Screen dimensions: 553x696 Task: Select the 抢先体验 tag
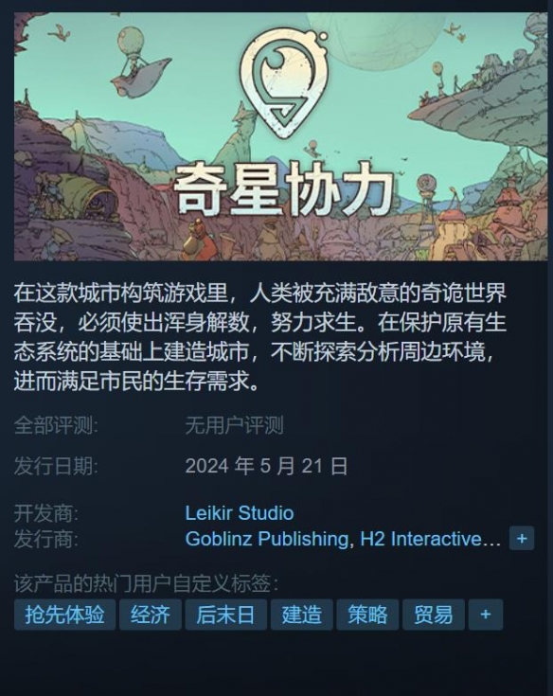coord(64,615)
